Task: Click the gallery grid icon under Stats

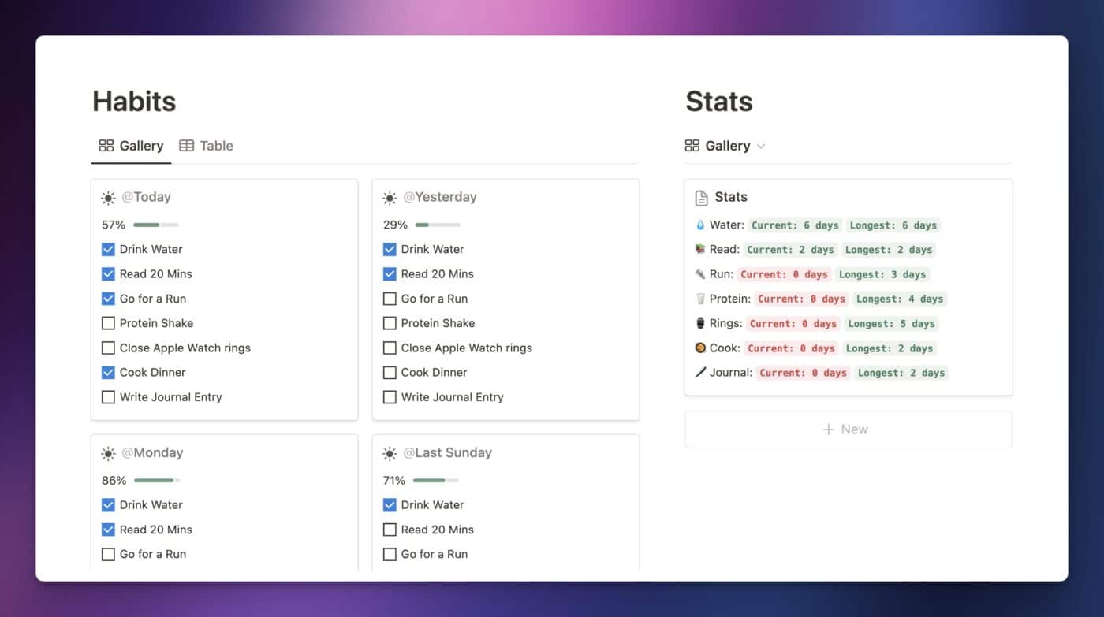Action: pos(692,146)
